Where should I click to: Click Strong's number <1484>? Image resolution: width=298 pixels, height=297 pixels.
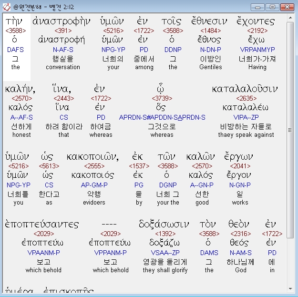pos(211,31)
